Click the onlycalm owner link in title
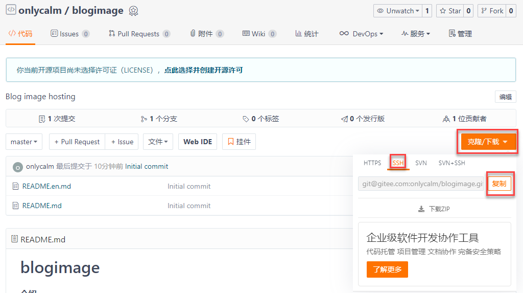The height and width of the screenshot is (293, 523). [x=40, y=11]
